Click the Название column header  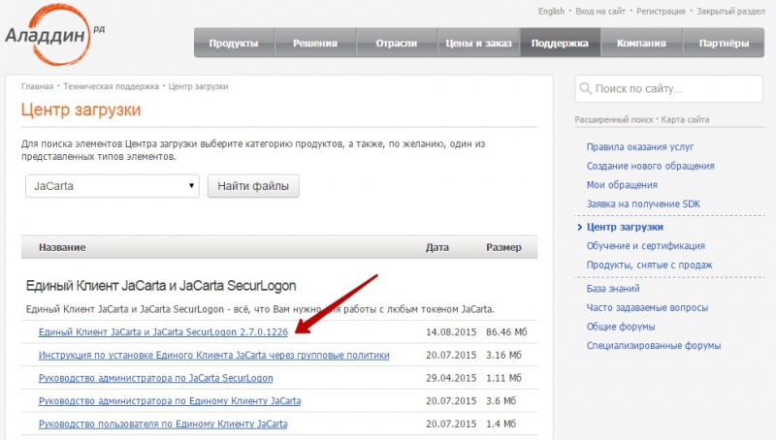(x=62, y=247)
